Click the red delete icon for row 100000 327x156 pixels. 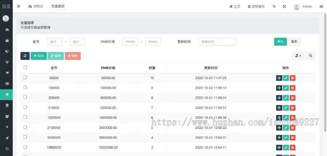coord(292,88)
